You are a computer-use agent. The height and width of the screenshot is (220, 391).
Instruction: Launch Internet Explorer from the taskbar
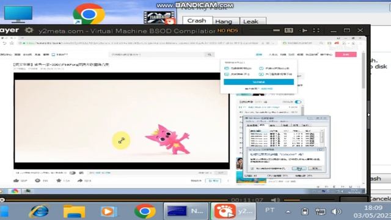[39, 211]
